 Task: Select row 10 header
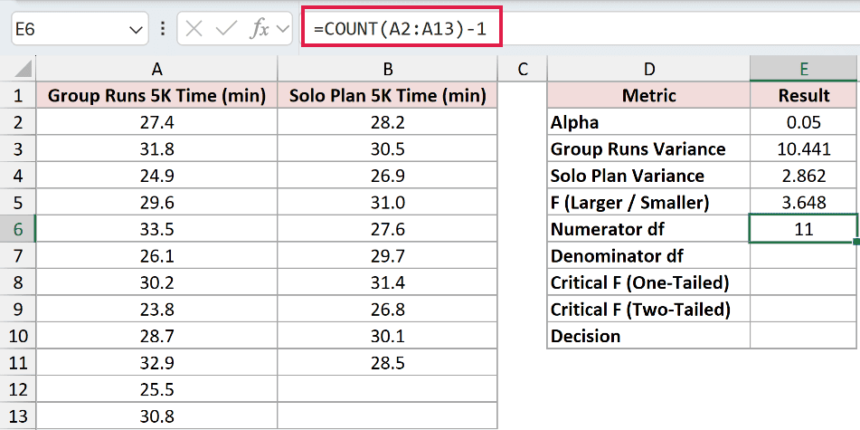pos(18,336)
